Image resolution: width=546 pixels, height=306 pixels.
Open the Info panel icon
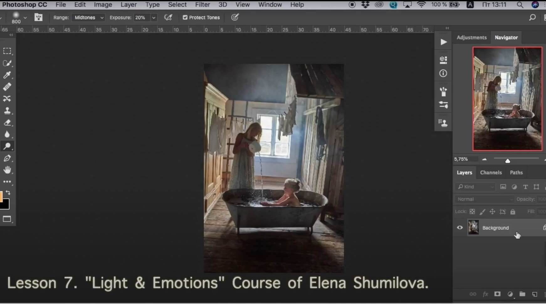(443, 73)
